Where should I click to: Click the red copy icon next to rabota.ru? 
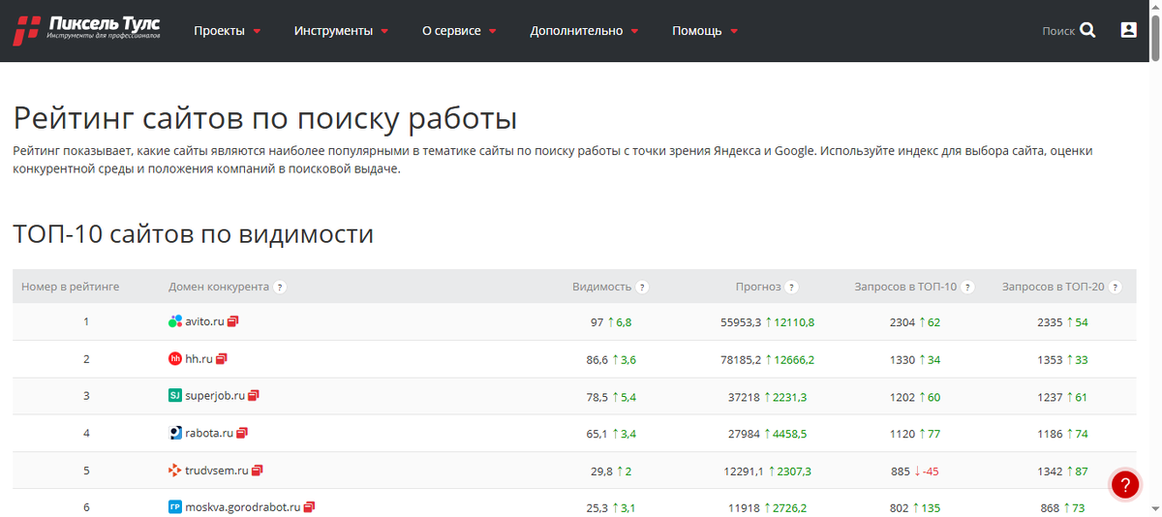(x=242, y=433)
